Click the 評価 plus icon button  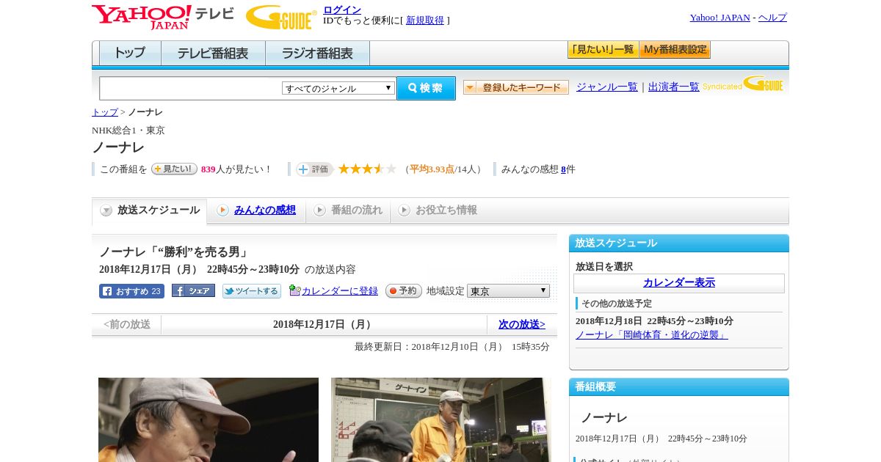pos(314,169)
